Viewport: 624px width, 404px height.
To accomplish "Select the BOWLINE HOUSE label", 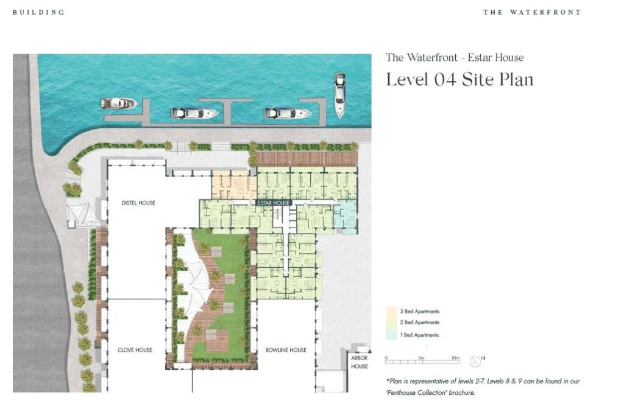I will point(286,350).
